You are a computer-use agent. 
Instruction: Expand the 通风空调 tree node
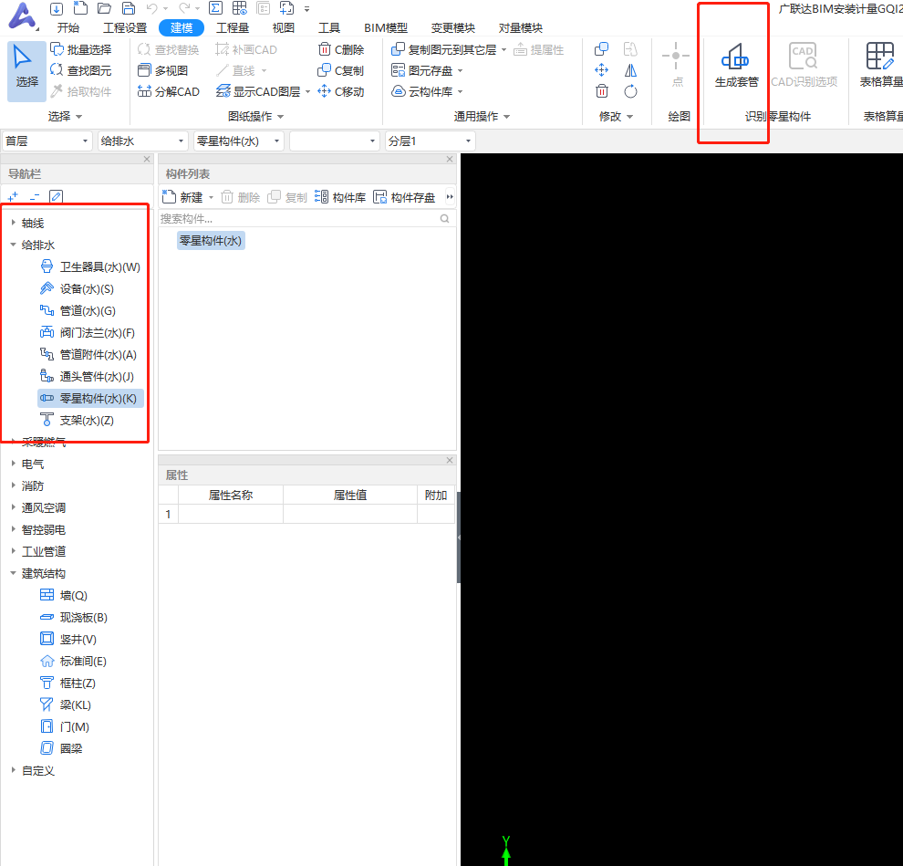(x=14, y=506)
